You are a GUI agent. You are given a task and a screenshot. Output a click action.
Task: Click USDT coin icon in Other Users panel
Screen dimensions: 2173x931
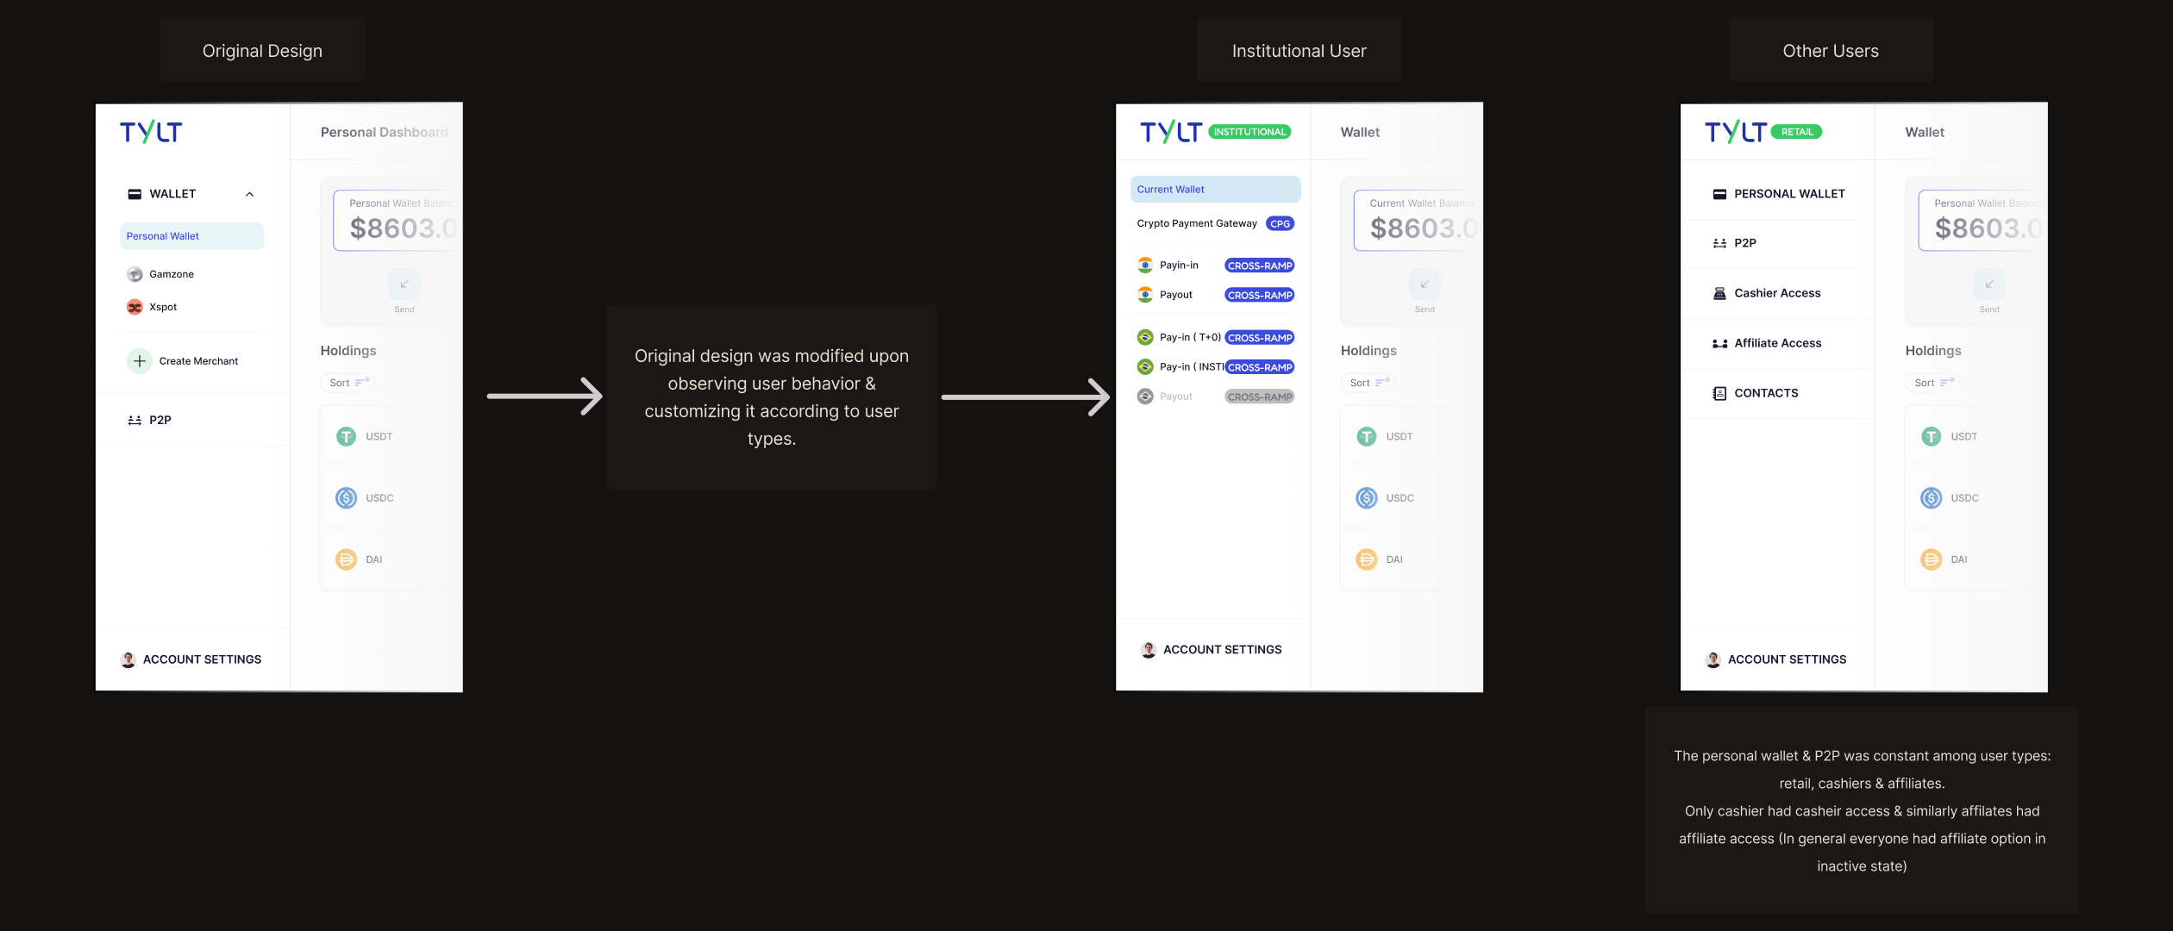click(x=1932, y=437)
